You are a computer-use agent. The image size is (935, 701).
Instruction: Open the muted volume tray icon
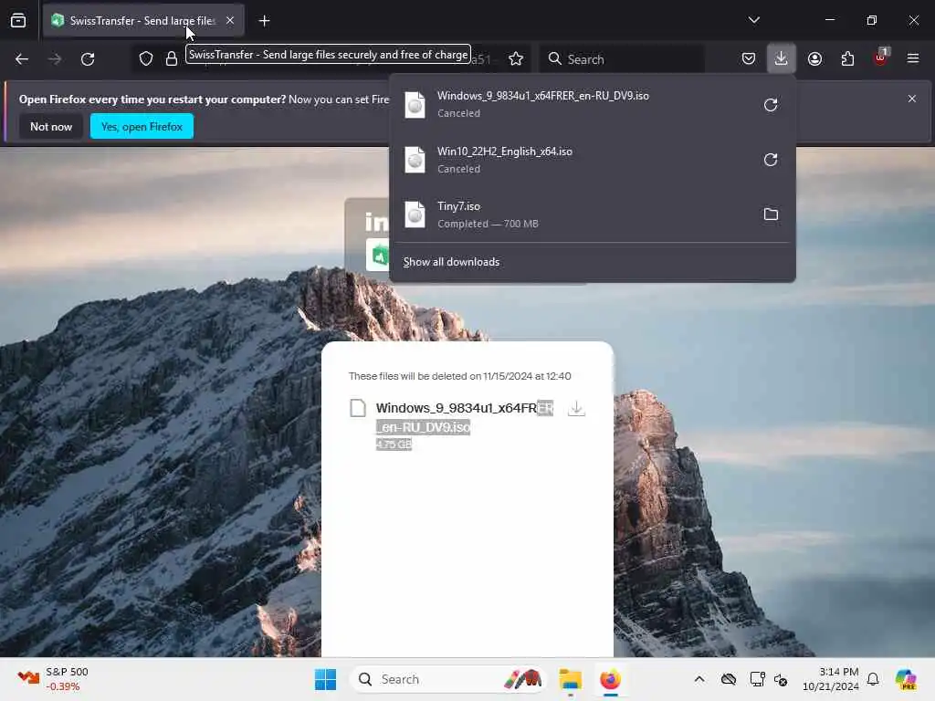coord(781,679)
